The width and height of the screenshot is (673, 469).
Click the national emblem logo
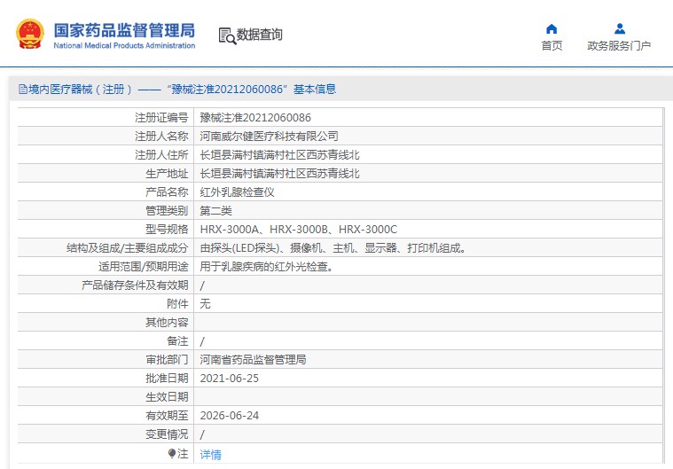pos(30,34)
